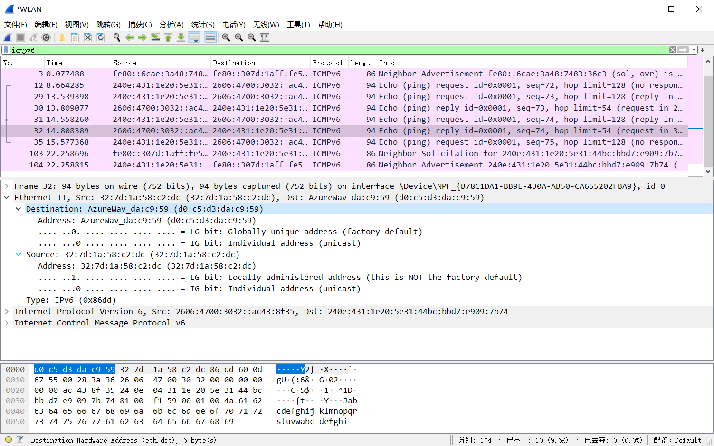The image size is (714, 446).
Task: Click the expert information status circle icon
Action: click(x=9, y=439)
